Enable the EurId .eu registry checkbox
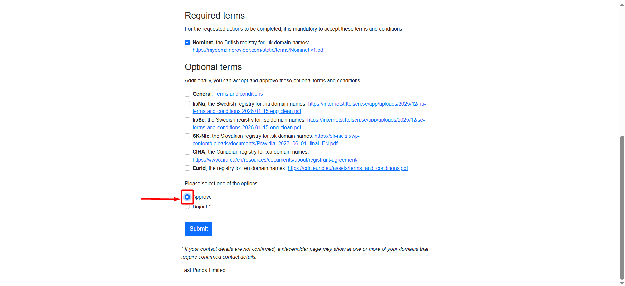Viewport: 625px width, 286px height. click(187, 168)
